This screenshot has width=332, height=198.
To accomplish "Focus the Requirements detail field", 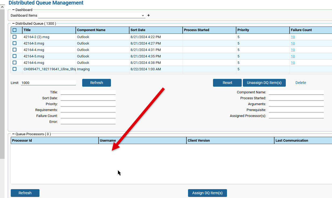I will pyautogui.click(x=88, y=110).
